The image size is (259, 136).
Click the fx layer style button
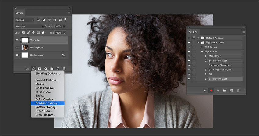[34, 69]
